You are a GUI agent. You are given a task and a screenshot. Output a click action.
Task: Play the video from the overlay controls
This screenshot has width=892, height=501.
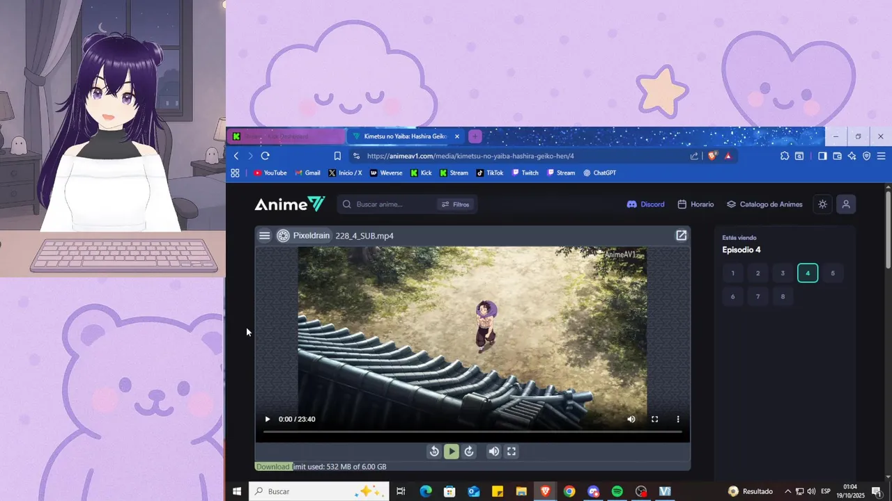267,420
